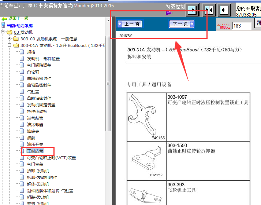This screenshot has height=205, width=261.
Task: Select 解体-发动机 entry
Action: tap(38, 184)
